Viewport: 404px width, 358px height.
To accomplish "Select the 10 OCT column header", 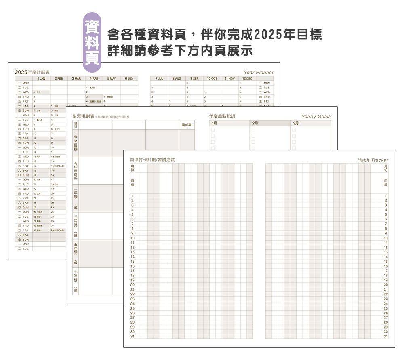I will pos(212,78).
